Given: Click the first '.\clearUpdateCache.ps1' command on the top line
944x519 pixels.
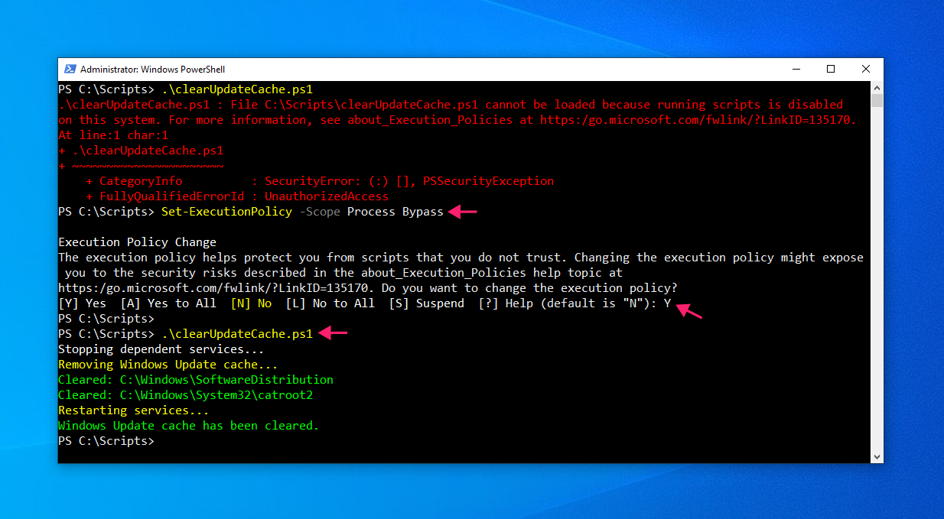Looking at the screenshot, I should [237, 89].
